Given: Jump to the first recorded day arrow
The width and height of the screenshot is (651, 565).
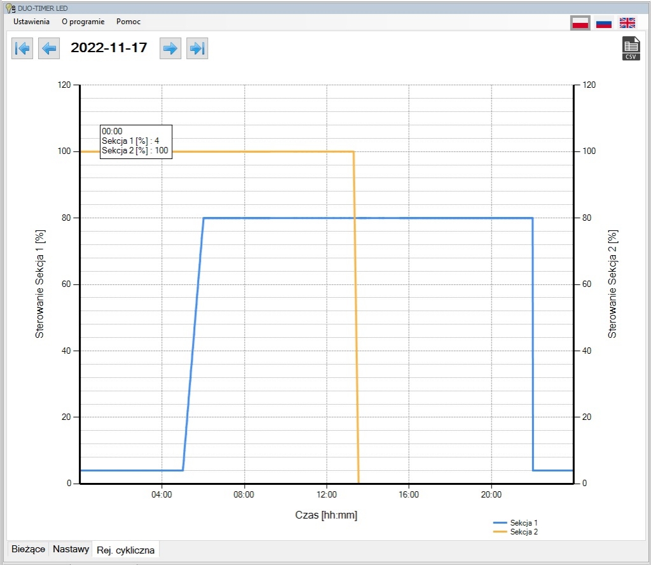Looking at the screenshot, I should tap(22, 48).
